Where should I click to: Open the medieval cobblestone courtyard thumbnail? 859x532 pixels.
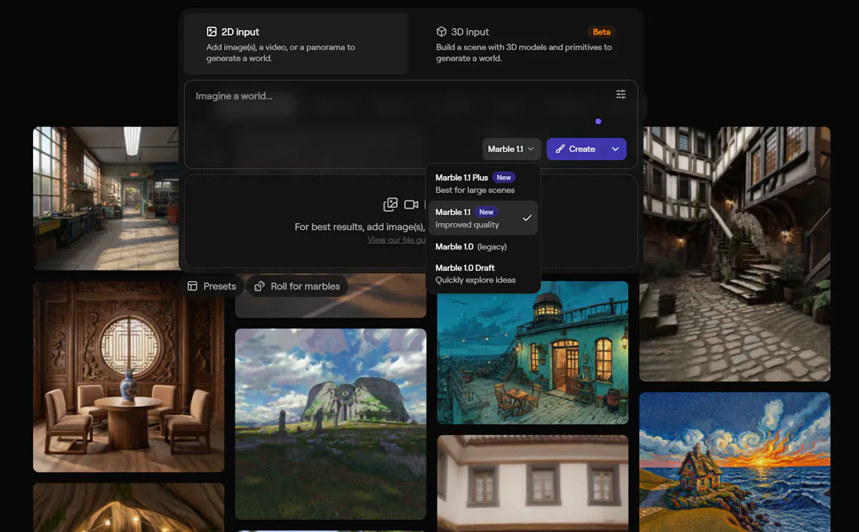click(x=735, y=254)
